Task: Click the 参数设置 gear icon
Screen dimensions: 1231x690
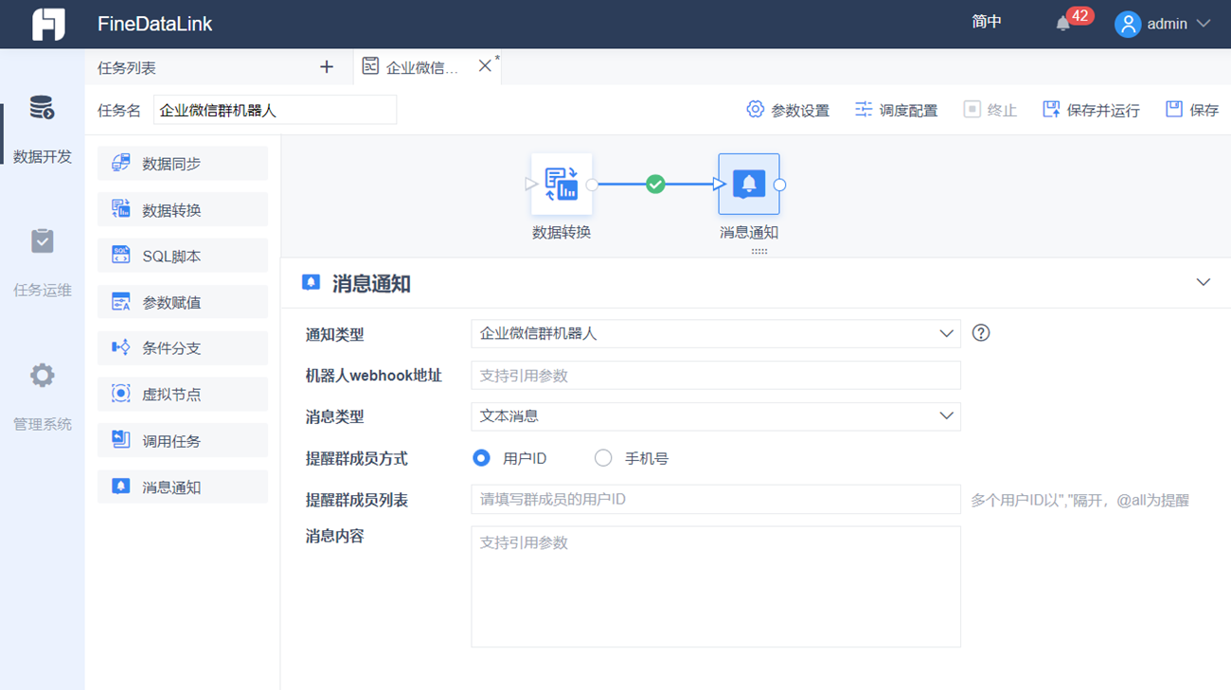Action: pos(755,109)
